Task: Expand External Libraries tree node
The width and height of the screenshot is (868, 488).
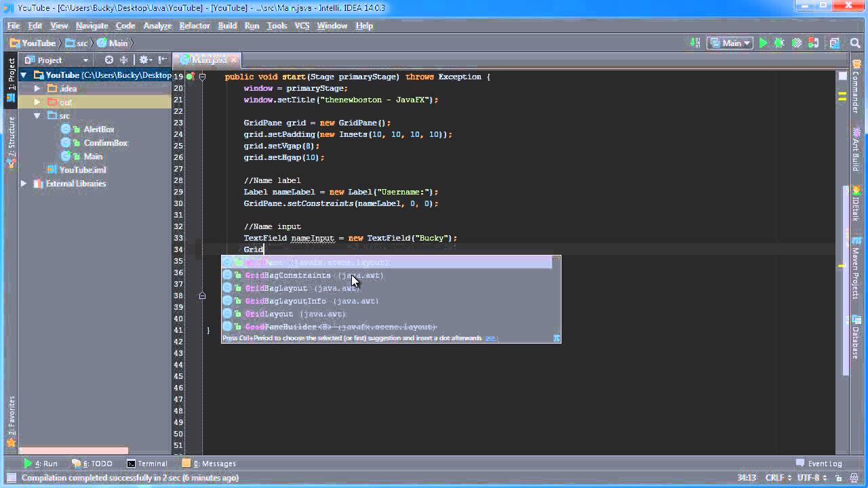Action: (x=24, y=184)
